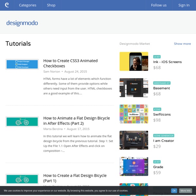Image resolution: width=196 pixels, height=196 pixels.
Task: Open the Categories menu
Action: (28, 5)
